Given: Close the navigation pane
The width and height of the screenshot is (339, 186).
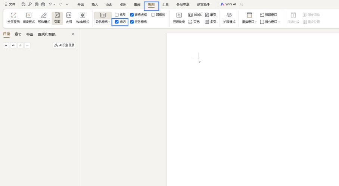Looking at the screenshot, I should 73,34.
